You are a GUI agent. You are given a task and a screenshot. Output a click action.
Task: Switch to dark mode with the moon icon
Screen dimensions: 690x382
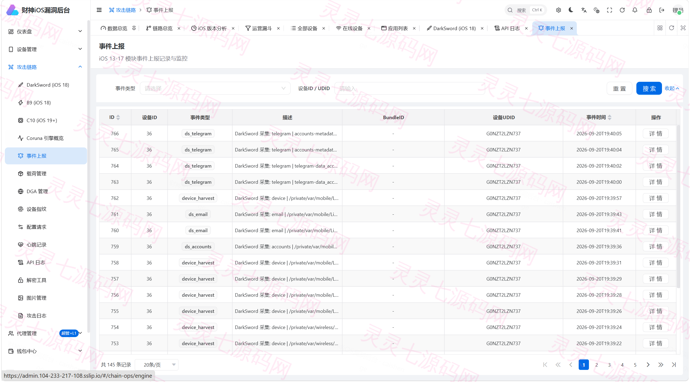pos(571,10)
